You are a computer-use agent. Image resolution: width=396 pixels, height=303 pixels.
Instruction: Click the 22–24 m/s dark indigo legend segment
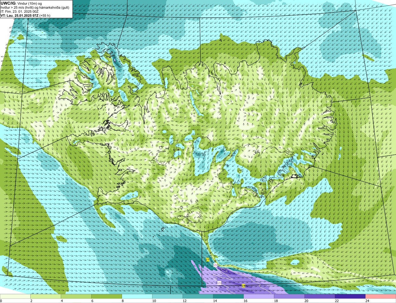(350, 296)
